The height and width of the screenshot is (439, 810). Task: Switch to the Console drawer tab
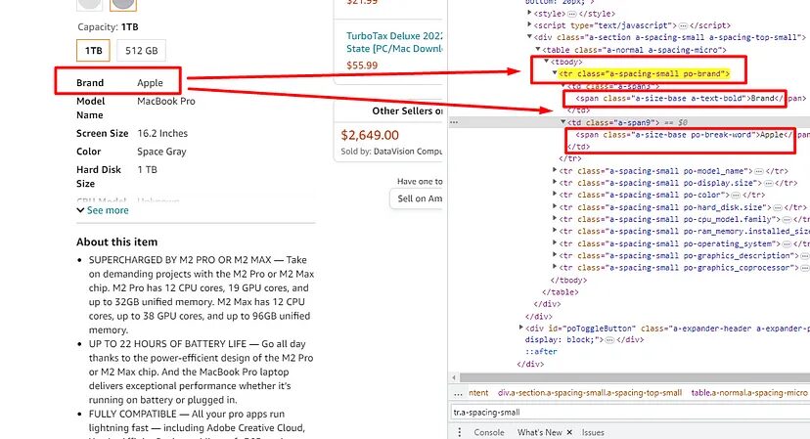tap(489, 432)
